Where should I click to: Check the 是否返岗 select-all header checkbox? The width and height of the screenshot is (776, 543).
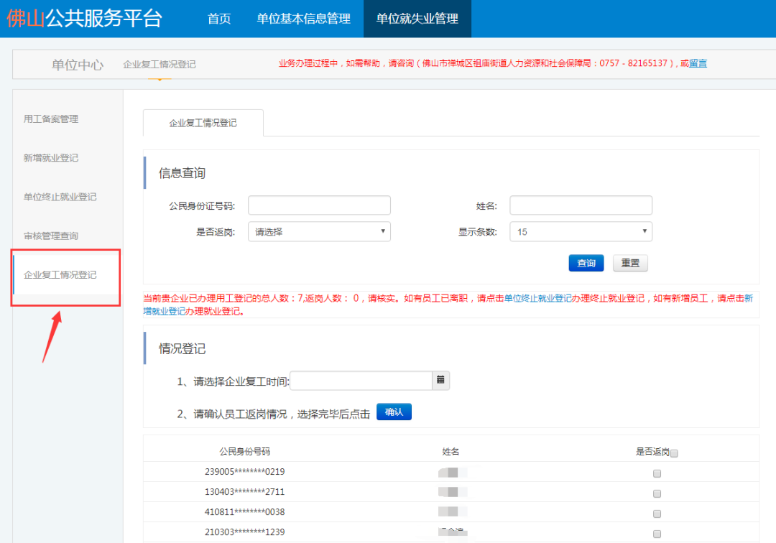click(673, 453)
